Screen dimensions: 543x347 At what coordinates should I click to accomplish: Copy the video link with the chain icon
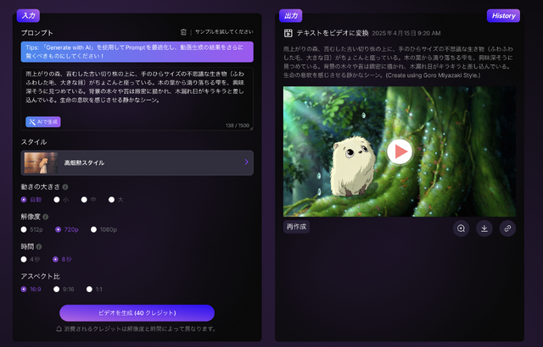pyautogui.click(x=507, y=228)
